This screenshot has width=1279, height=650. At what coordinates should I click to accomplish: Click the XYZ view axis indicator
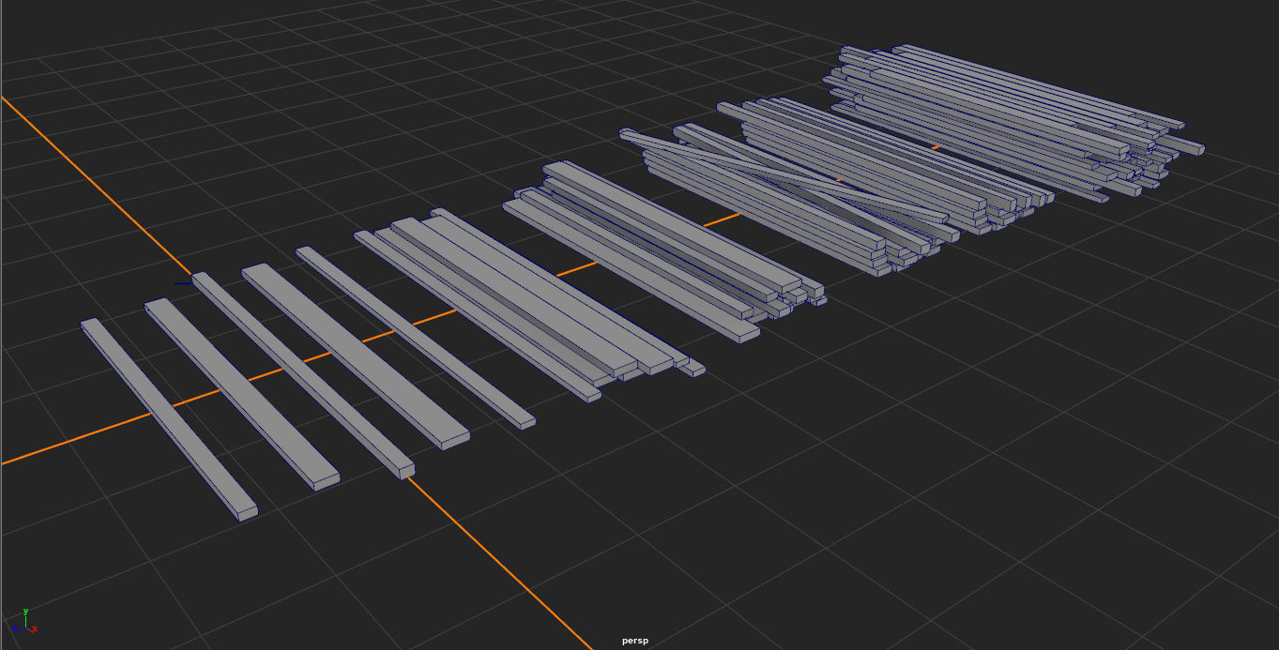coord(24,622)
